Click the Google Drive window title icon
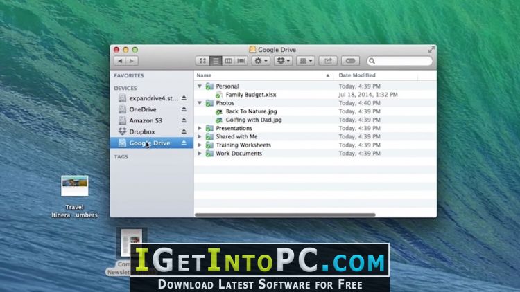 click(x=252, y=50)
